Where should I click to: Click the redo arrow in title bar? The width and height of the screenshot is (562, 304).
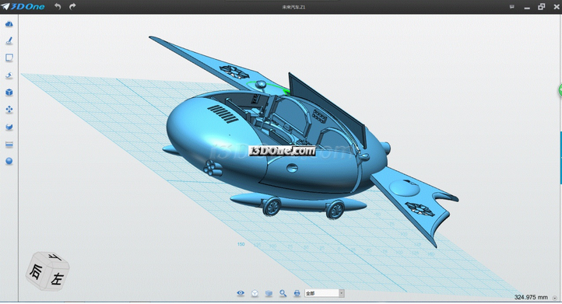pyautogui.click(x=72, y=6)
